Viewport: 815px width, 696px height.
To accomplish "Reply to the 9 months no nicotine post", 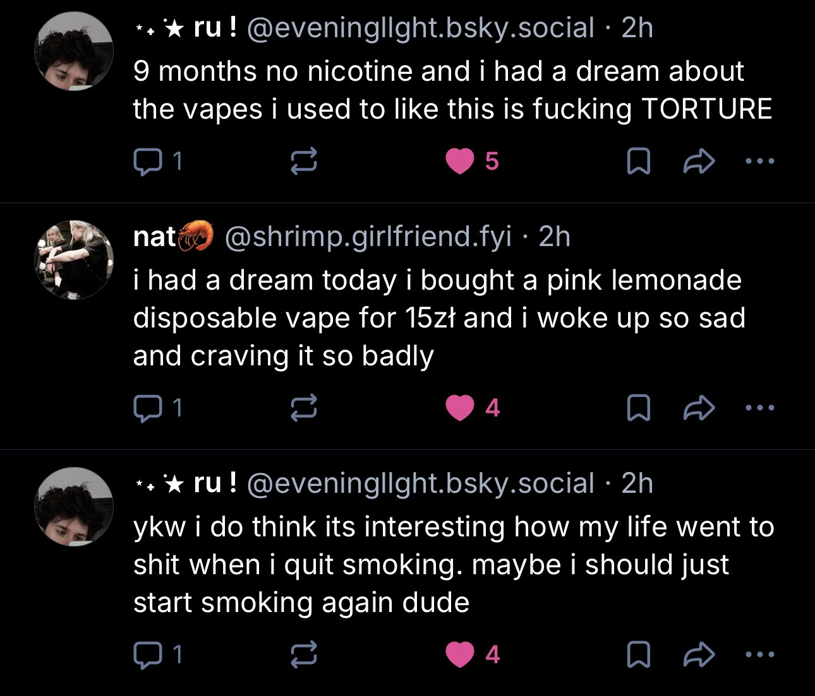I will pyautogui.click(x=147, y=163).
